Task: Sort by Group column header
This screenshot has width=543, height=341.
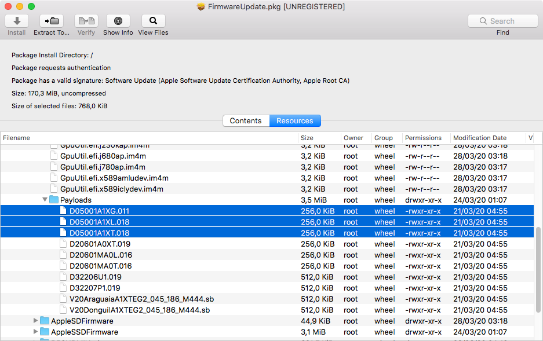Action: coord(387,138)
